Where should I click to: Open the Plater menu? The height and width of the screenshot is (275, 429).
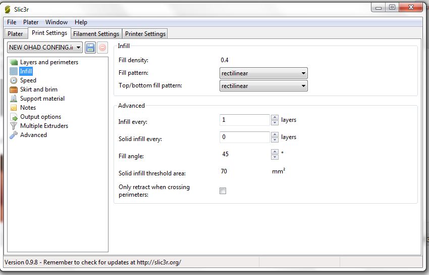click(x=31, y=22)
